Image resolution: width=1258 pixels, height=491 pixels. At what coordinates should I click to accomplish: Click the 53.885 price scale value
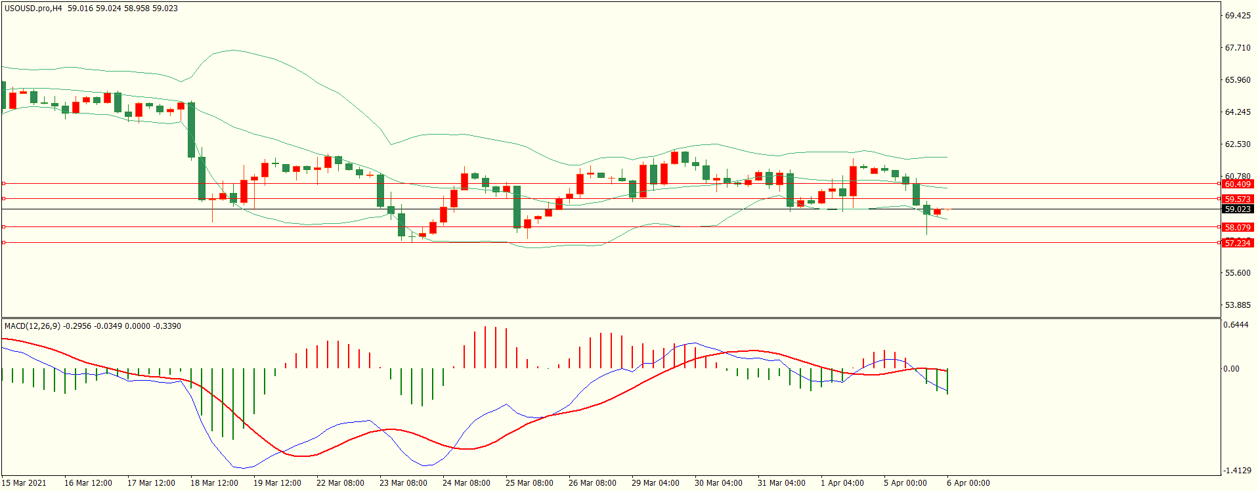click(1238, 305)
